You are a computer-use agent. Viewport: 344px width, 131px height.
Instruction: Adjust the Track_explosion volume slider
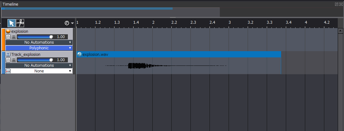coord(35,60)
